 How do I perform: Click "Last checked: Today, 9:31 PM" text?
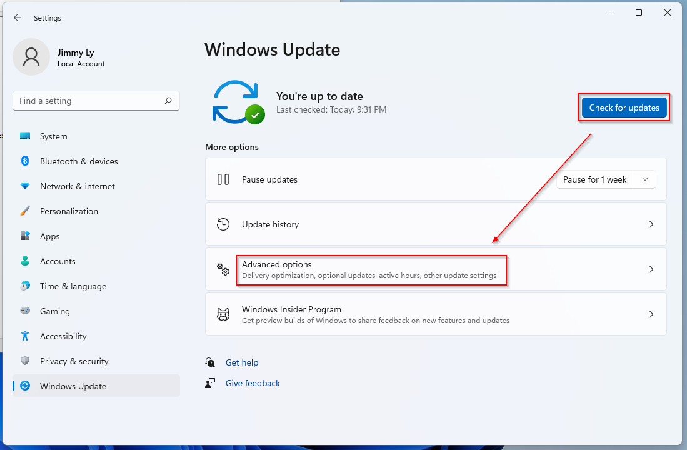[x=331, y=109]
